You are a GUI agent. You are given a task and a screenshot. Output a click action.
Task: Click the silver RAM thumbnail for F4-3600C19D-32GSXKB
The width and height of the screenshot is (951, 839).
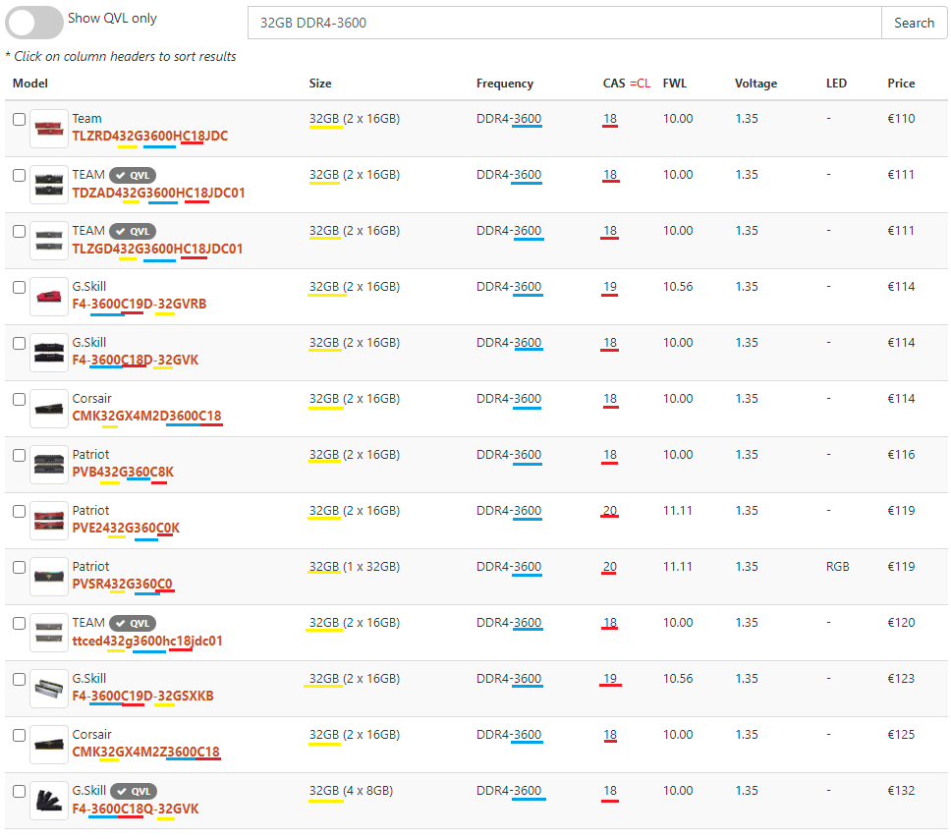(x=49, y=689)
